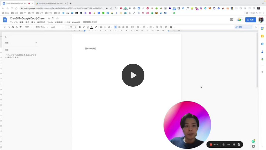Undo the last action in toolbar
Viewport: 266px width, 150px height.
tap(5, 27)
